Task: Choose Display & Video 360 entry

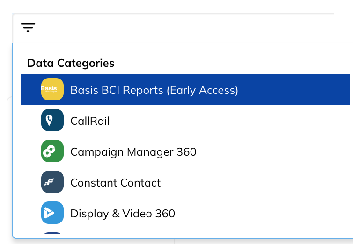Action: [185, 213]
